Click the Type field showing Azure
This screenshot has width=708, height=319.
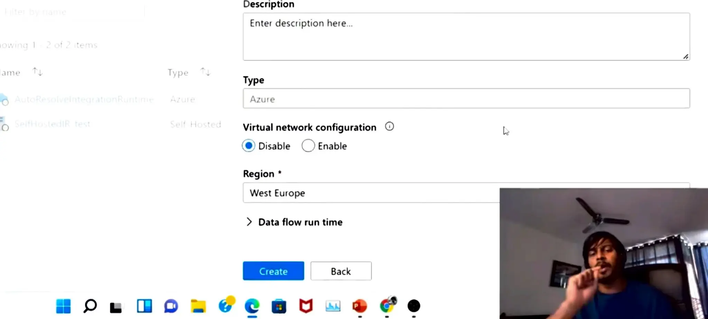point(466,99)
